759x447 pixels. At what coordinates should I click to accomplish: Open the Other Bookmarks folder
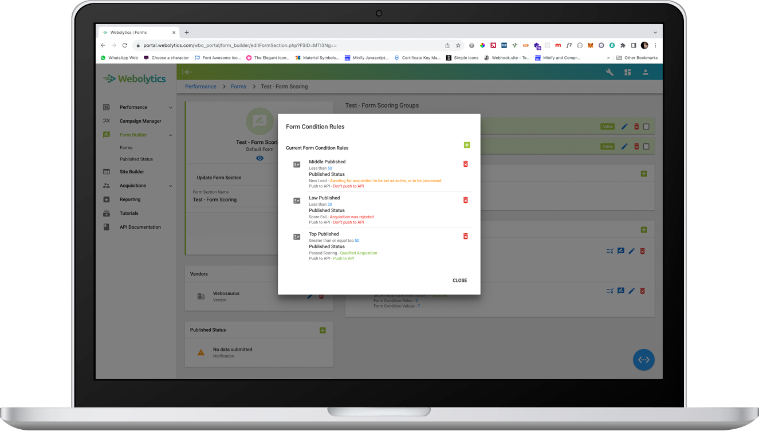(x=637, y=58)
